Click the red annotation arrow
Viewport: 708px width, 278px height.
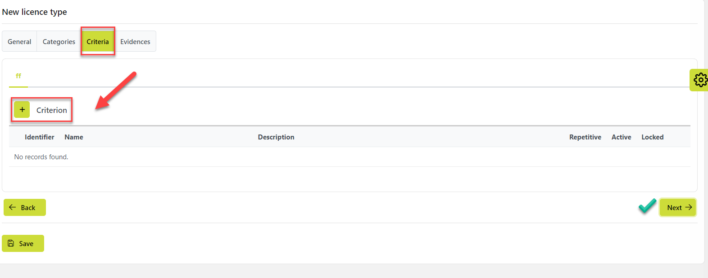click(115, 91)
